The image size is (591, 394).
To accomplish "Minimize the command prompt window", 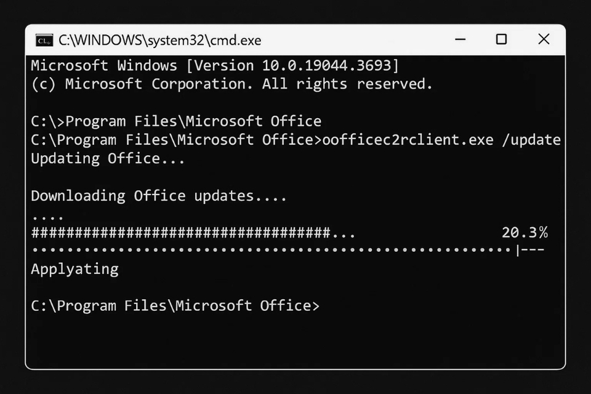I will pos(460,39).
